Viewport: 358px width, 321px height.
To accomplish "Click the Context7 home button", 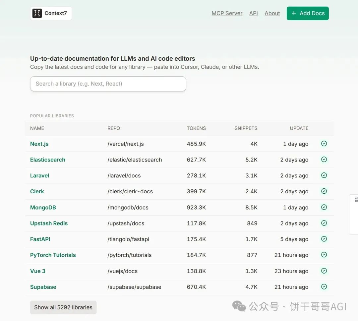I will (51, 13).
